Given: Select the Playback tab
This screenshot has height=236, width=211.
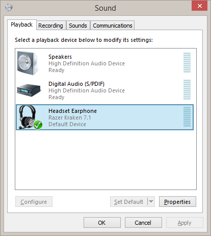Looking at the screenshot, I should (x=22, y=25).
